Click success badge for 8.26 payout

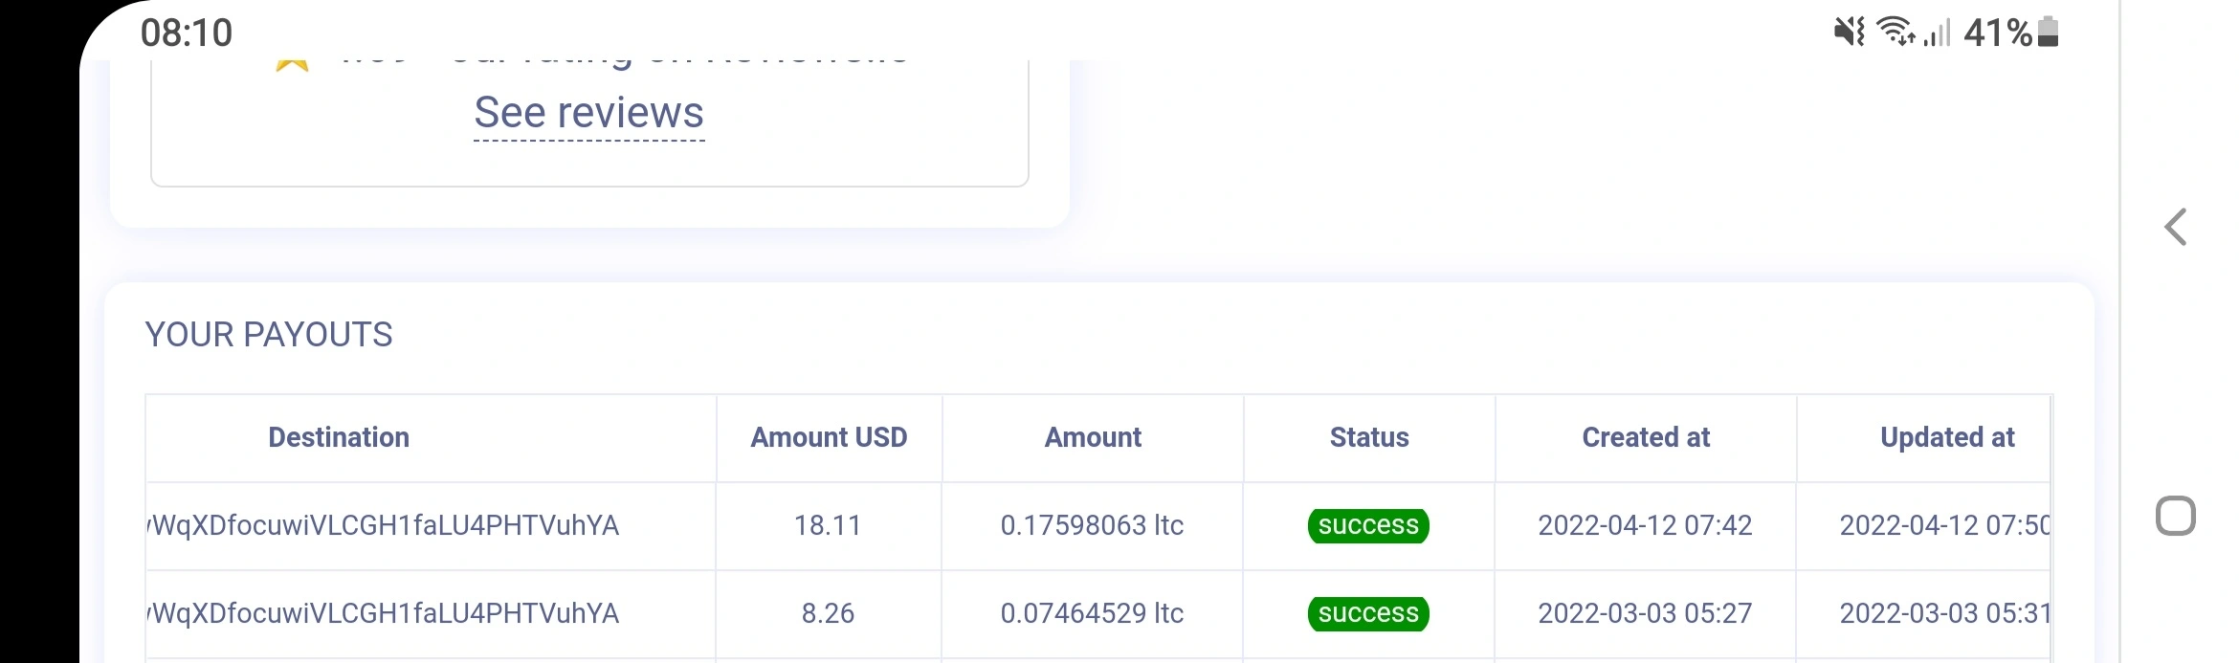click(1368, 613)
